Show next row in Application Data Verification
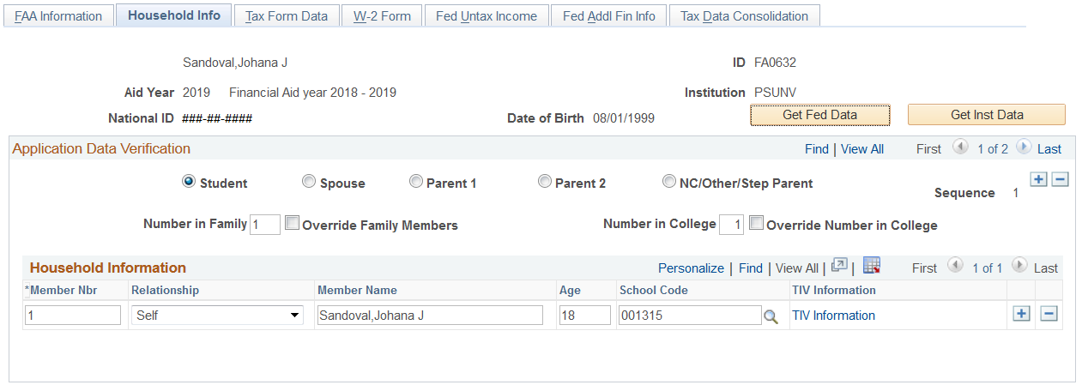Viewport: 1082px width, 391px height. pos(1023,147)
